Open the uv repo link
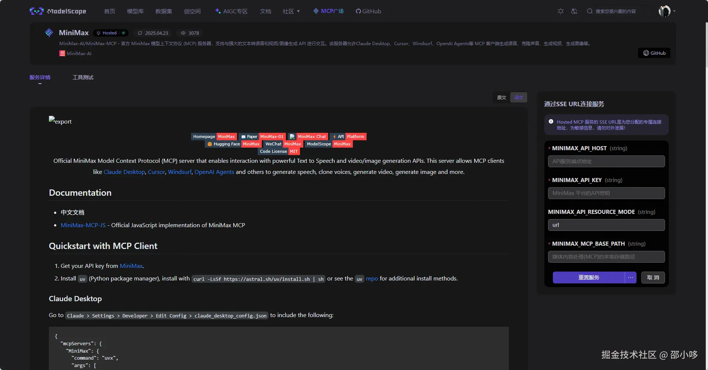 tap(372, 278)
